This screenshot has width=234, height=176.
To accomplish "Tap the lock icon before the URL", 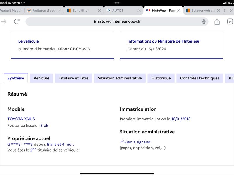I will [94, 21].
